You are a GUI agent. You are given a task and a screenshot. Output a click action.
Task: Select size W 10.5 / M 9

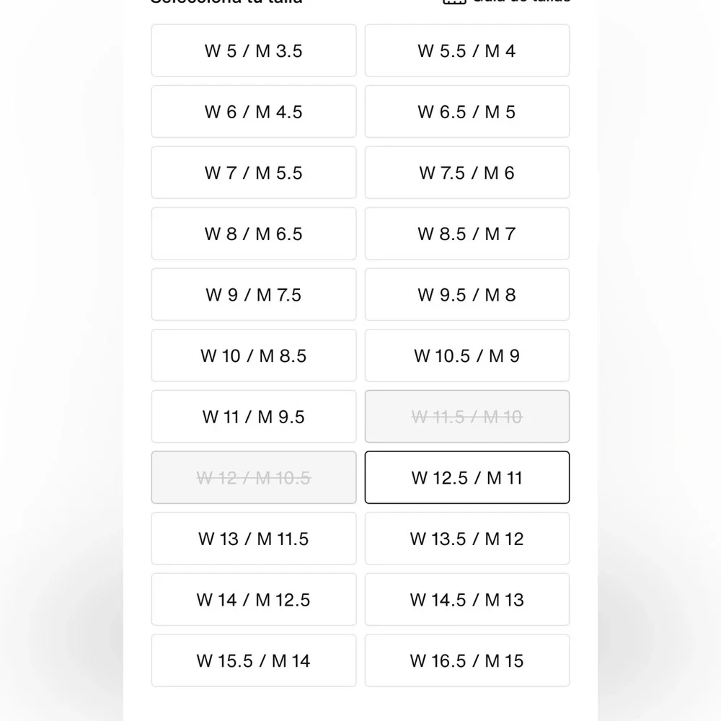pyautogui.click(x=467, y=355)
